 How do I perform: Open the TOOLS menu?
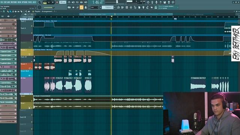coord(30,2)
